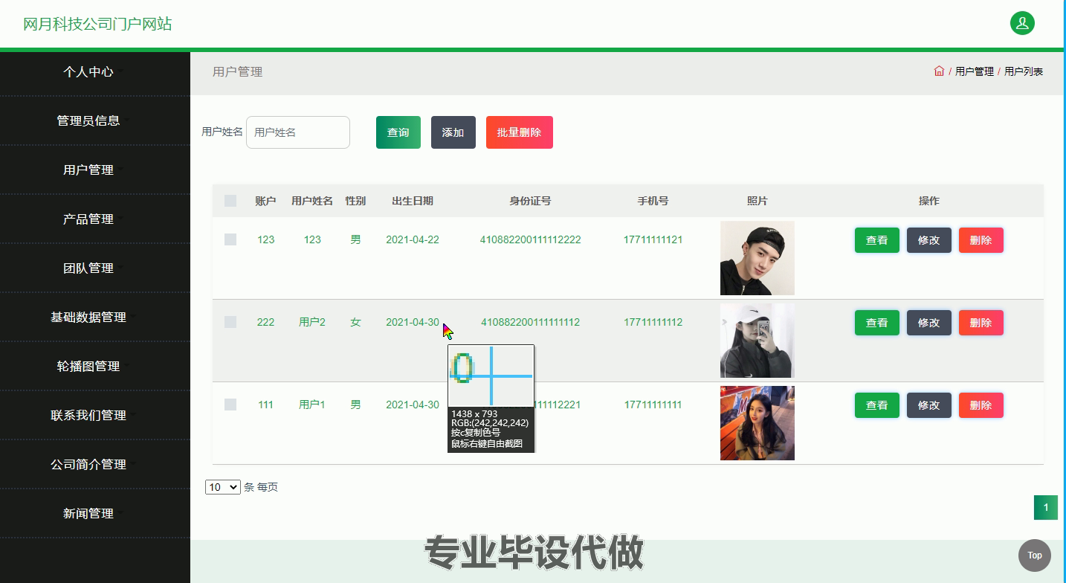Click account cell 111
The width and height of the screenshot is (1066, 583).
(x=265, y=405)
